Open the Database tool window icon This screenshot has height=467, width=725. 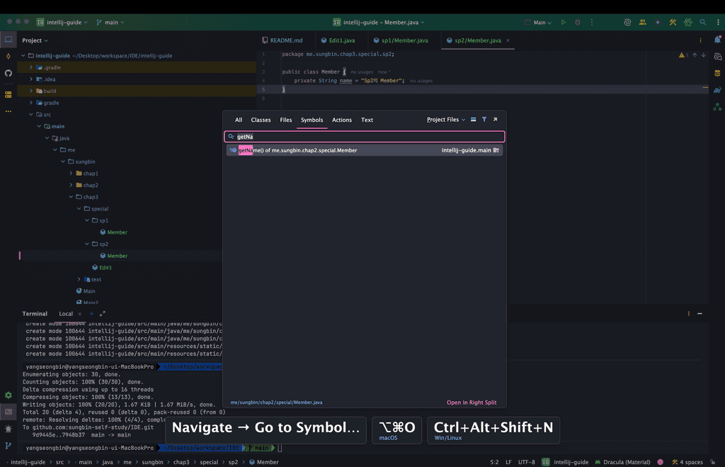[x=717, y=73]
